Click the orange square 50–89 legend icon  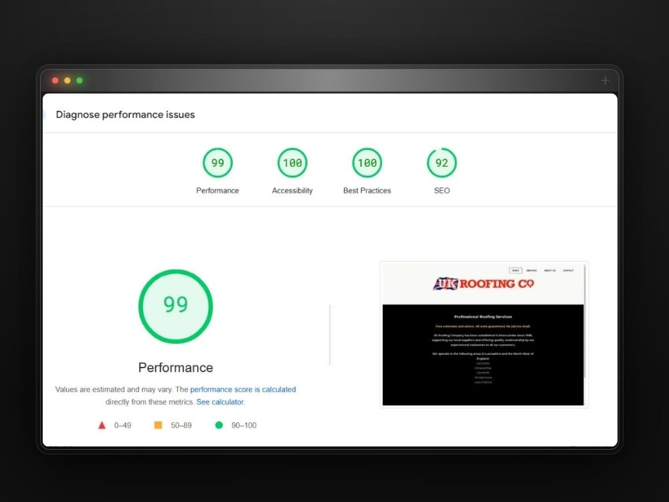pyautogui.click(x=158, y=425)
